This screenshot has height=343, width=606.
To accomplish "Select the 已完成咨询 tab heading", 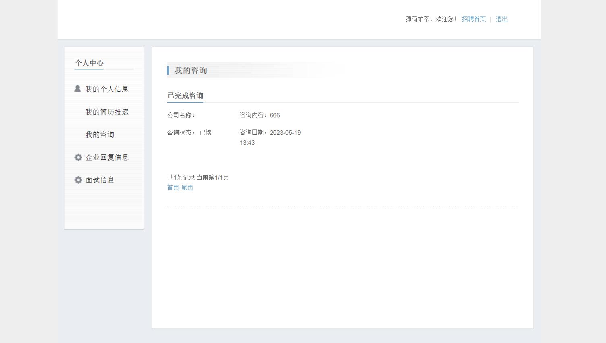I will click(185, 96).
